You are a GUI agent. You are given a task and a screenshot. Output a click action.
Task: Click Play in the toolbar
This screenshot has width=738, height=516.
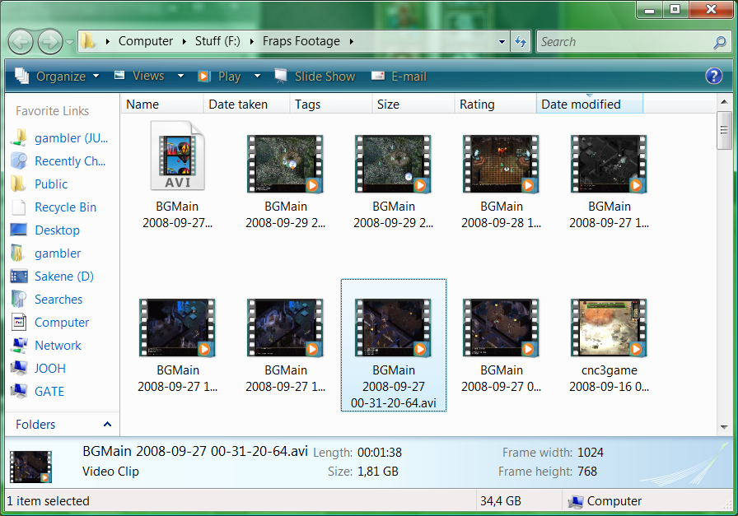(219, 77)
